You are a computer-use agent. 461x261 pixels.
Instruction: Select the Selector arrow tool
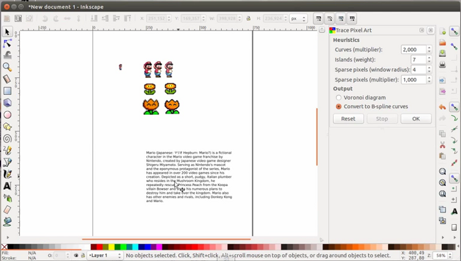pos(7,32)
